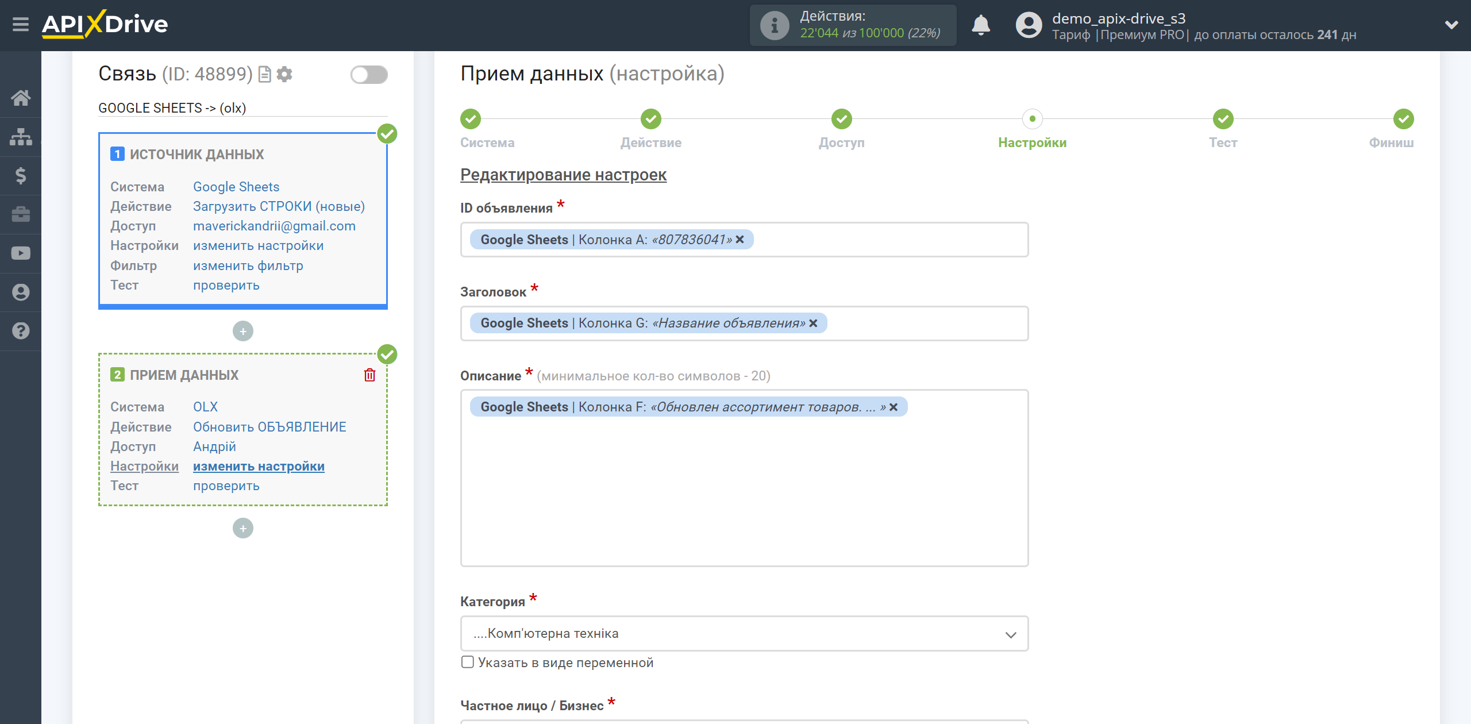Click in Описание text area

coord(744,478)
